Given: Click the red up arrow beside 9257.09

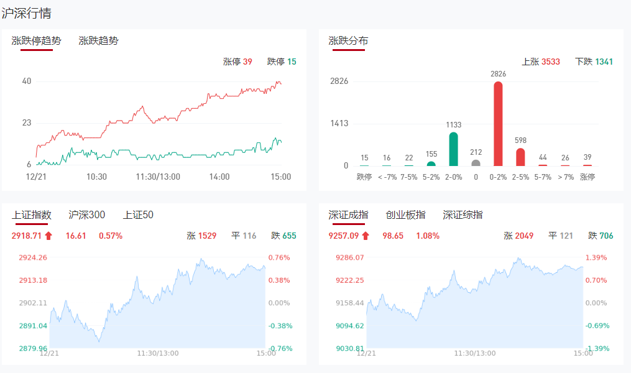Looking at the screenshot, I should click(x=366, y=236).
